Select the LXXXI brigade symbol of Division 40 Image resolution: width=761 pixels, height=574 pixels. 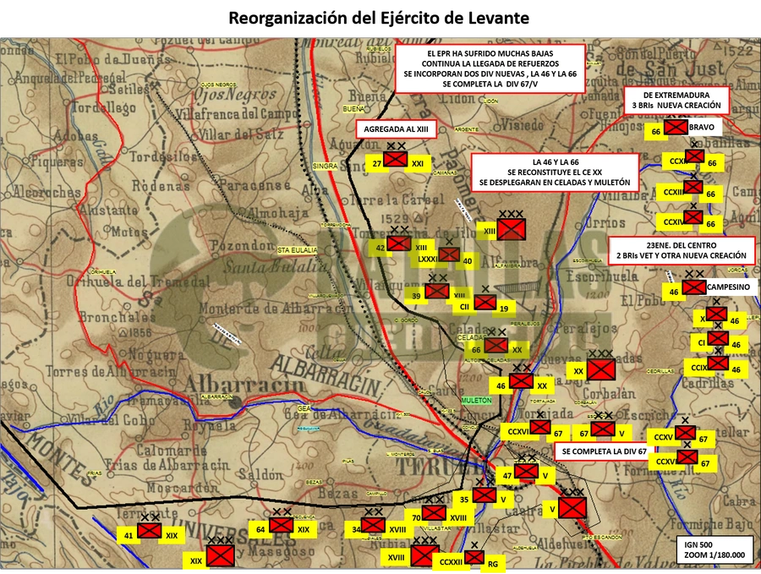pos(449,254)
